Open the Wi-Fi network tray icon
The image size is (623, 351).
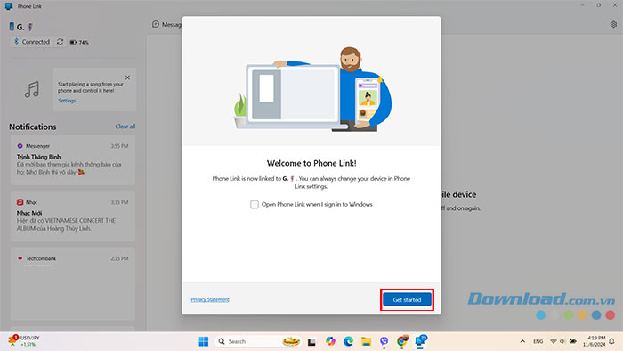(553, 341)
